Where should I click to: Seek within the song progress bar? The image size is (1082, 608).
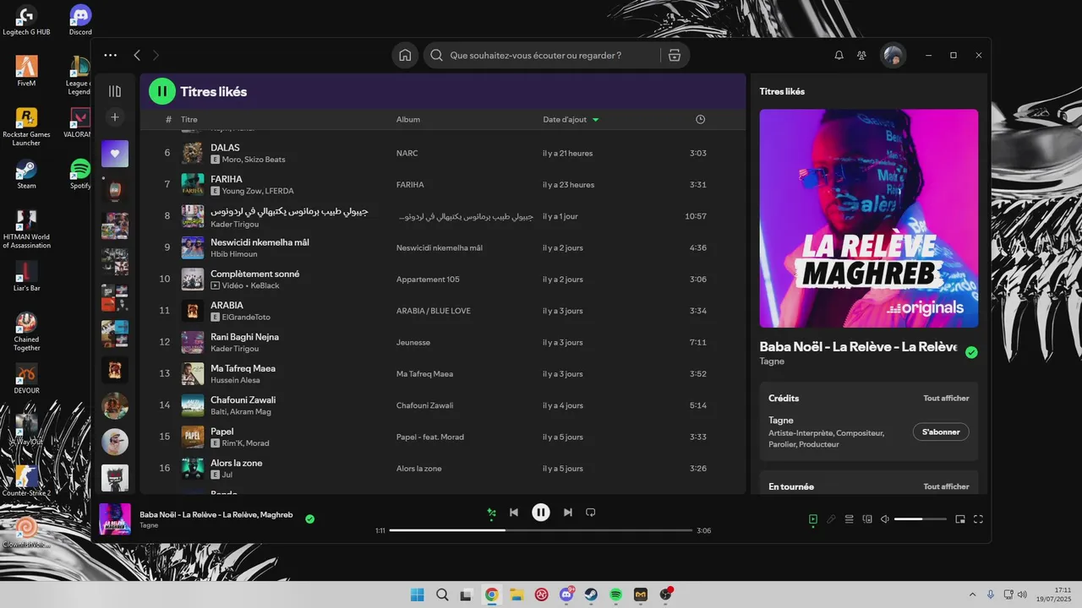pyautogui.click(x=541, y=530)
